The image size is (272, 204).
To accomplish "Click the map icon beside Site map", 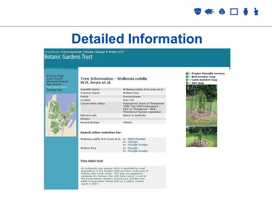I will click(187, 83).
